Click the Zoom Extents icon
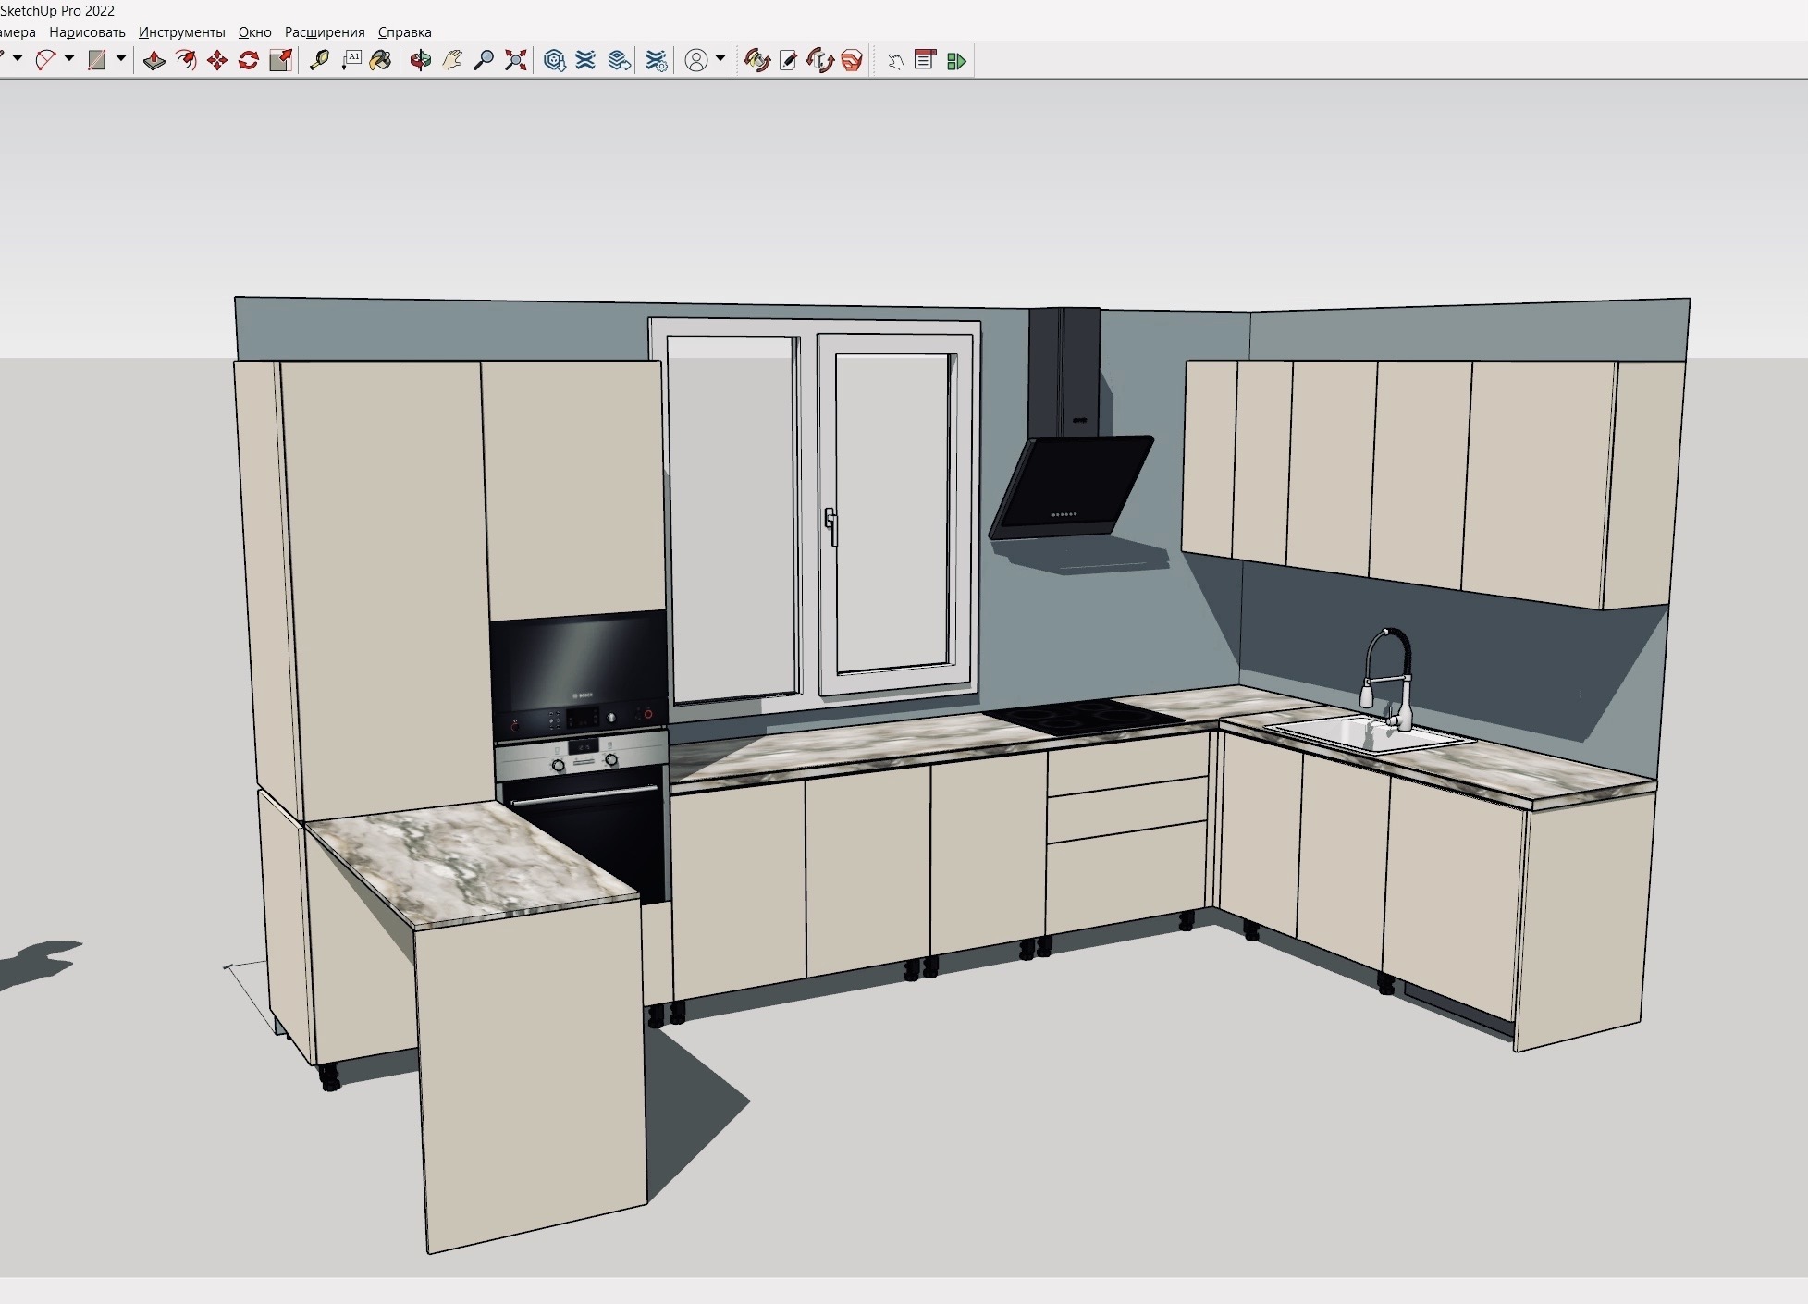The image size is (1808, 1304). coord(516,61)
